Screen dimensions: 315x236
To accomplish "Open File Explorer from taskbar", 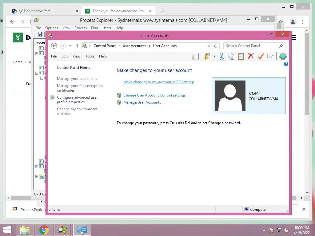I will click(25, 230).
